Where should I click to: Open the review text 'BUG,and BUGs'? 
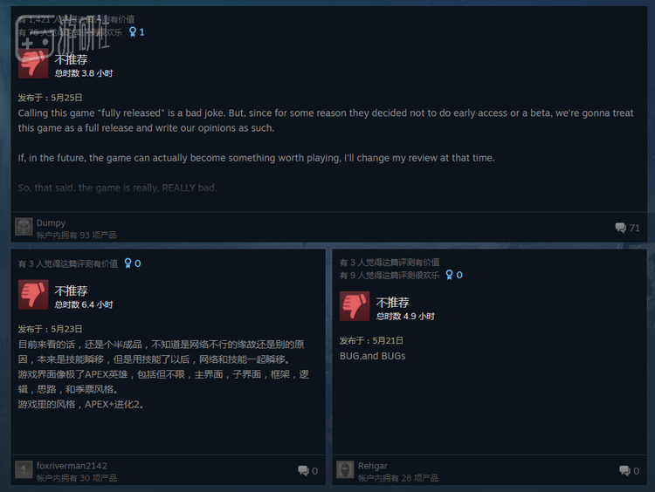coord(373,356)
